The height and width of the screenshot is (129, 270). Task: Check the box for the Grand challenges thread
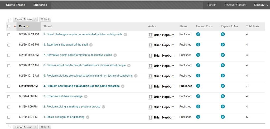click(x=9, y=35)
